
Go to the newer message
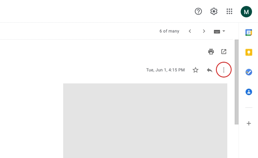click(190, 31)
